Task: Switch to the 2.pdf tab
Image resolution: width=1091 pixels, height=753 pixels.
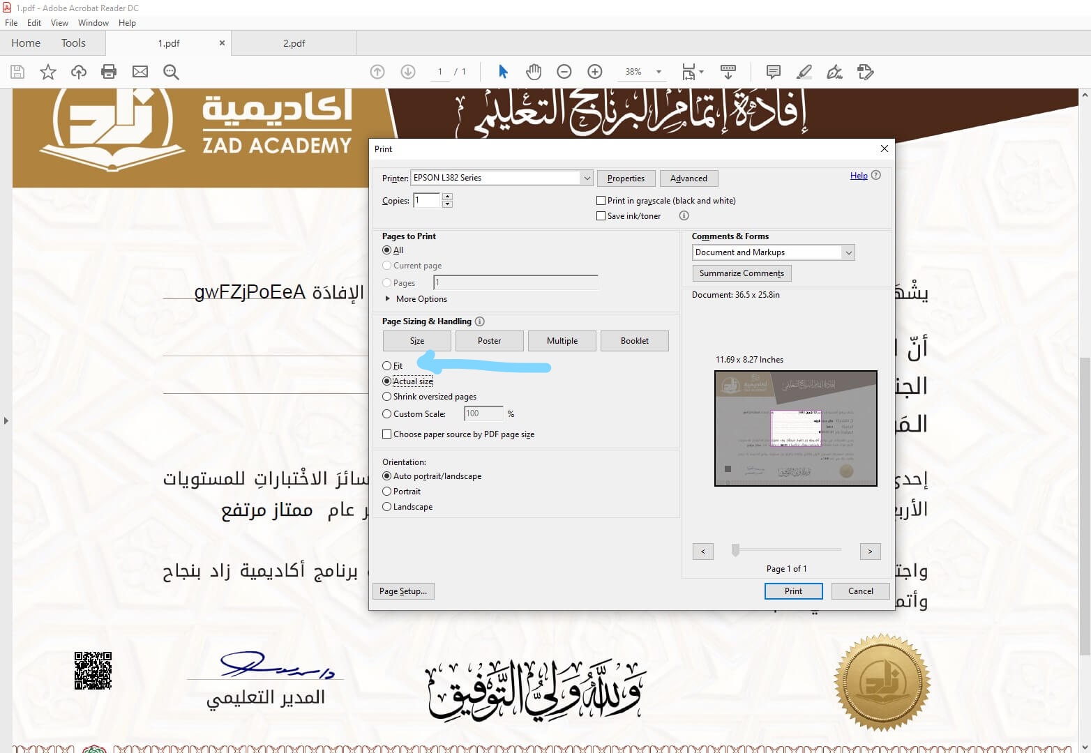Action: pyautogui.click(x=294, y=43)
